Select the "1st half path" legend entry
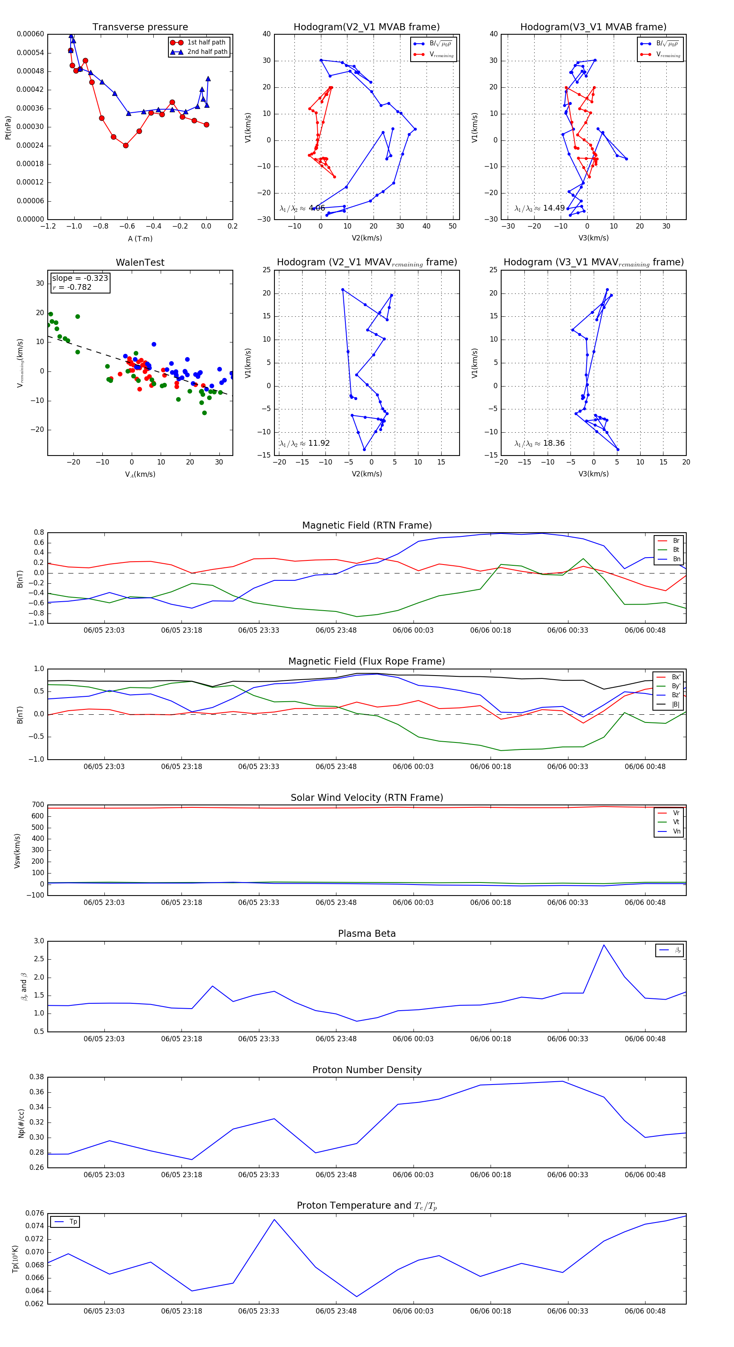The width and height of the screenshot is (734, 1347). point(199,42)
